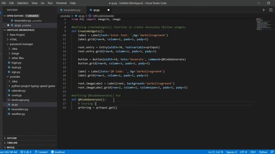This screenshot has width=275, height=154.
Task: Run the Python file with play icon
Action: tap(263, 10)
